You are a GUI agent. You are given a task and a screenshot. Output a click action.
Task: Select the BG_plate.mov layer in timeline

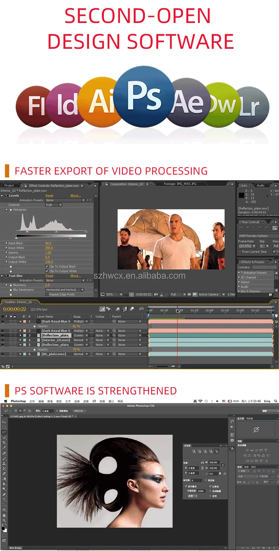pyautogui.click(x=54, y=354)
